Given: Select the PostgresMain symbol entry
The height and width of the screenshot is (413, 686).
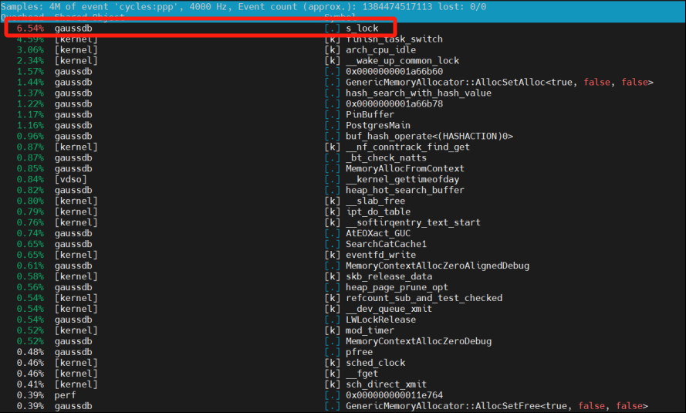Looking at the screenshot, I should click(x=378, y=125).
